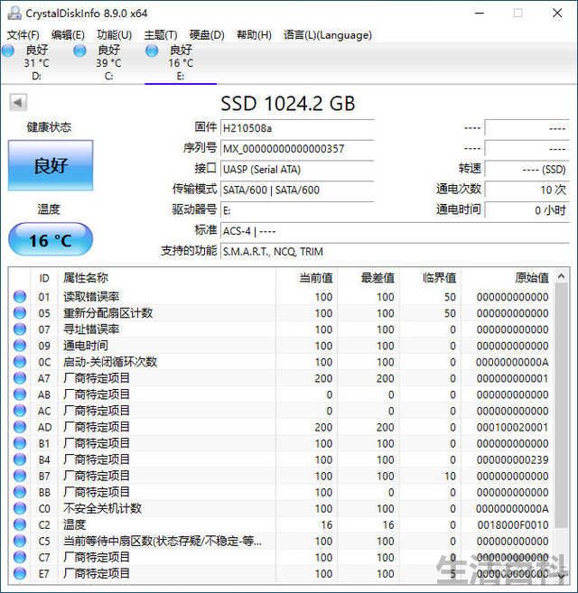Click status orb of attribute A7 row
Screen dimensions: 578x593
tap(20, 378)
